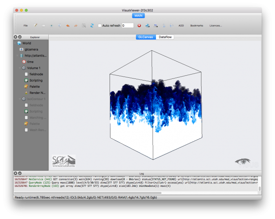Click the ADD button in the toolbar
This screenshot has height=219, width=275.
pyautogui.click(x=181, y=26)
